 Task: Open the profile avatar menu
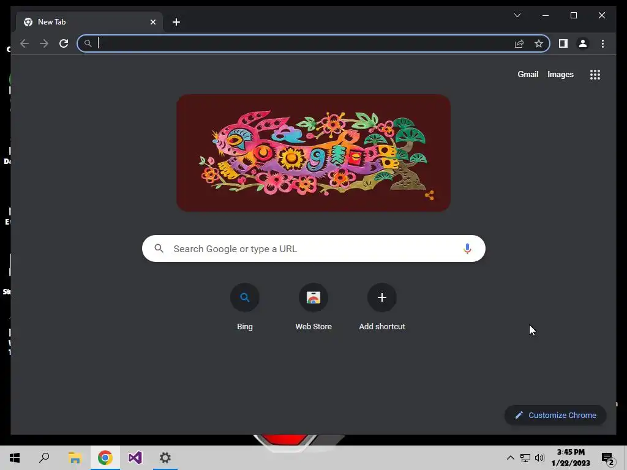[x=583, y=43]
